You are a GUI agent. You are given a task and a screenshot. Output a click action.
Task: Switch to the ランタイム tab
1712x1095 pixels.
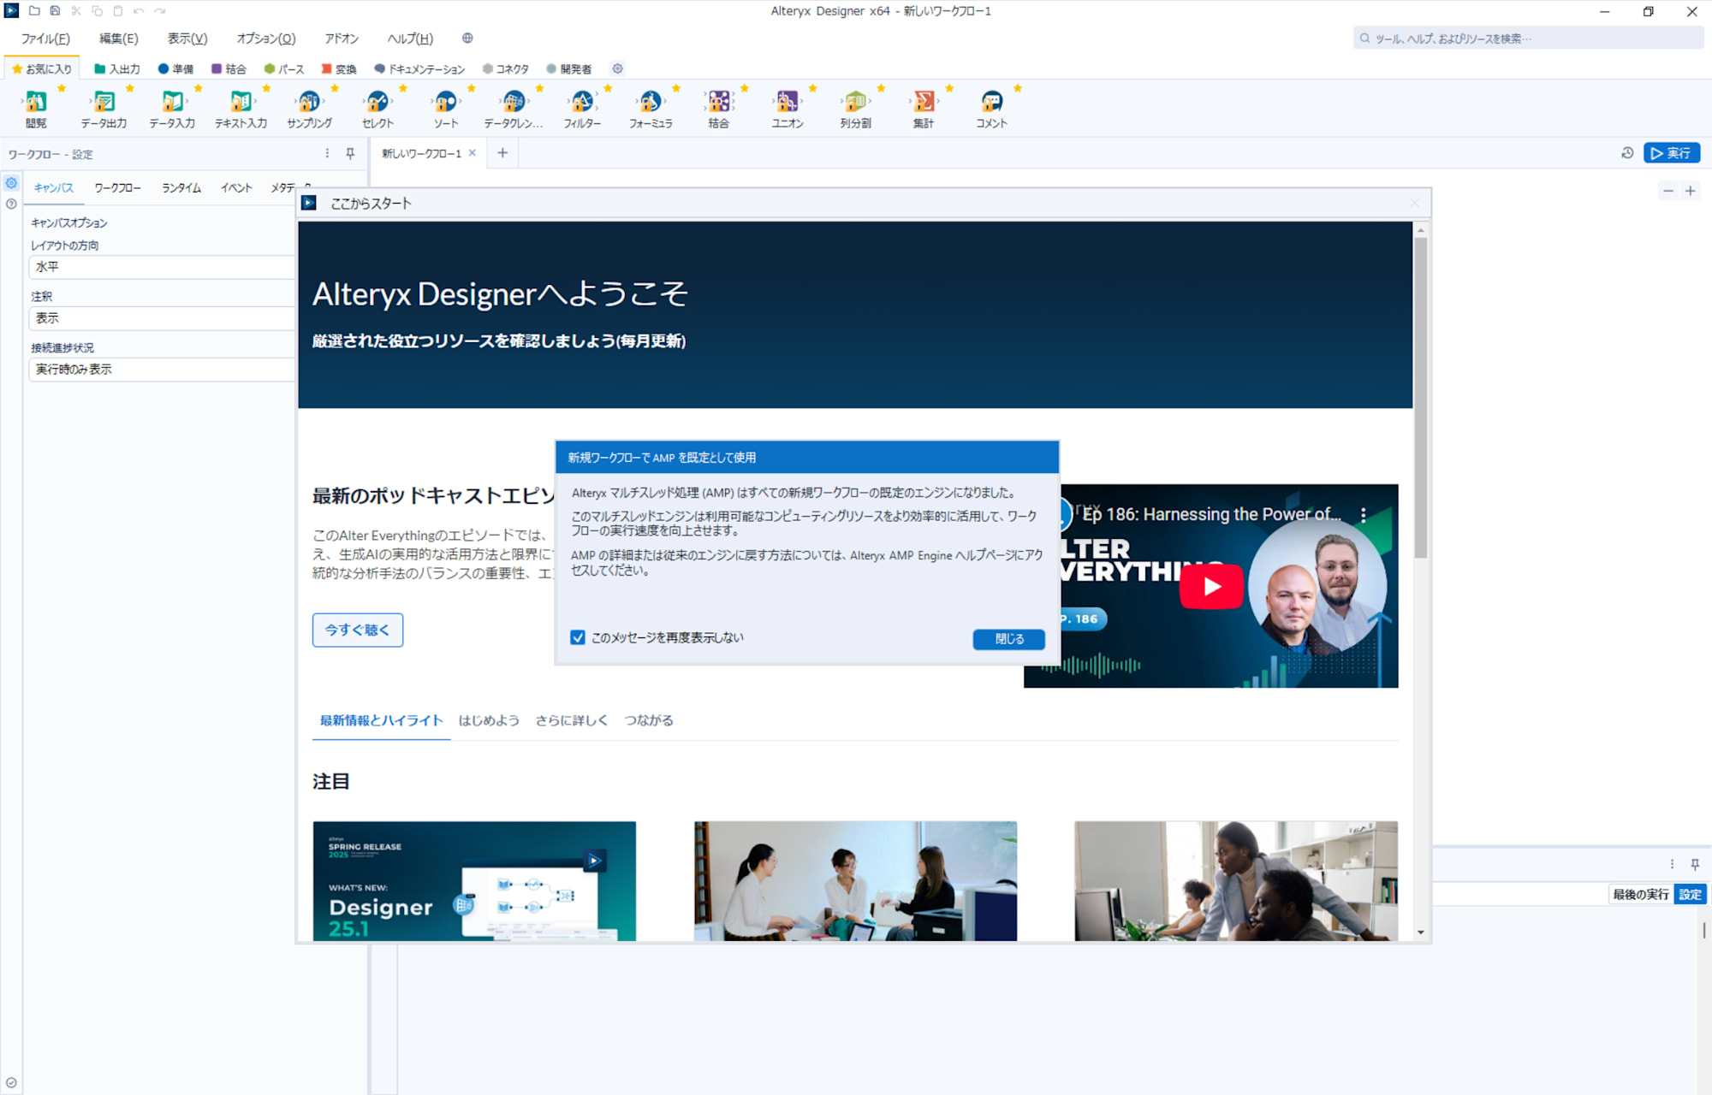[x=180, y=187]
